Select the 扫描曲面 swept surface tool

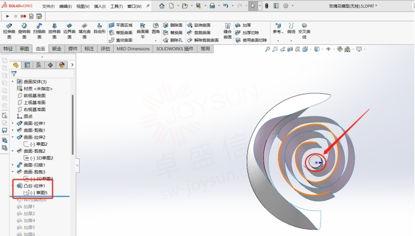39,31
